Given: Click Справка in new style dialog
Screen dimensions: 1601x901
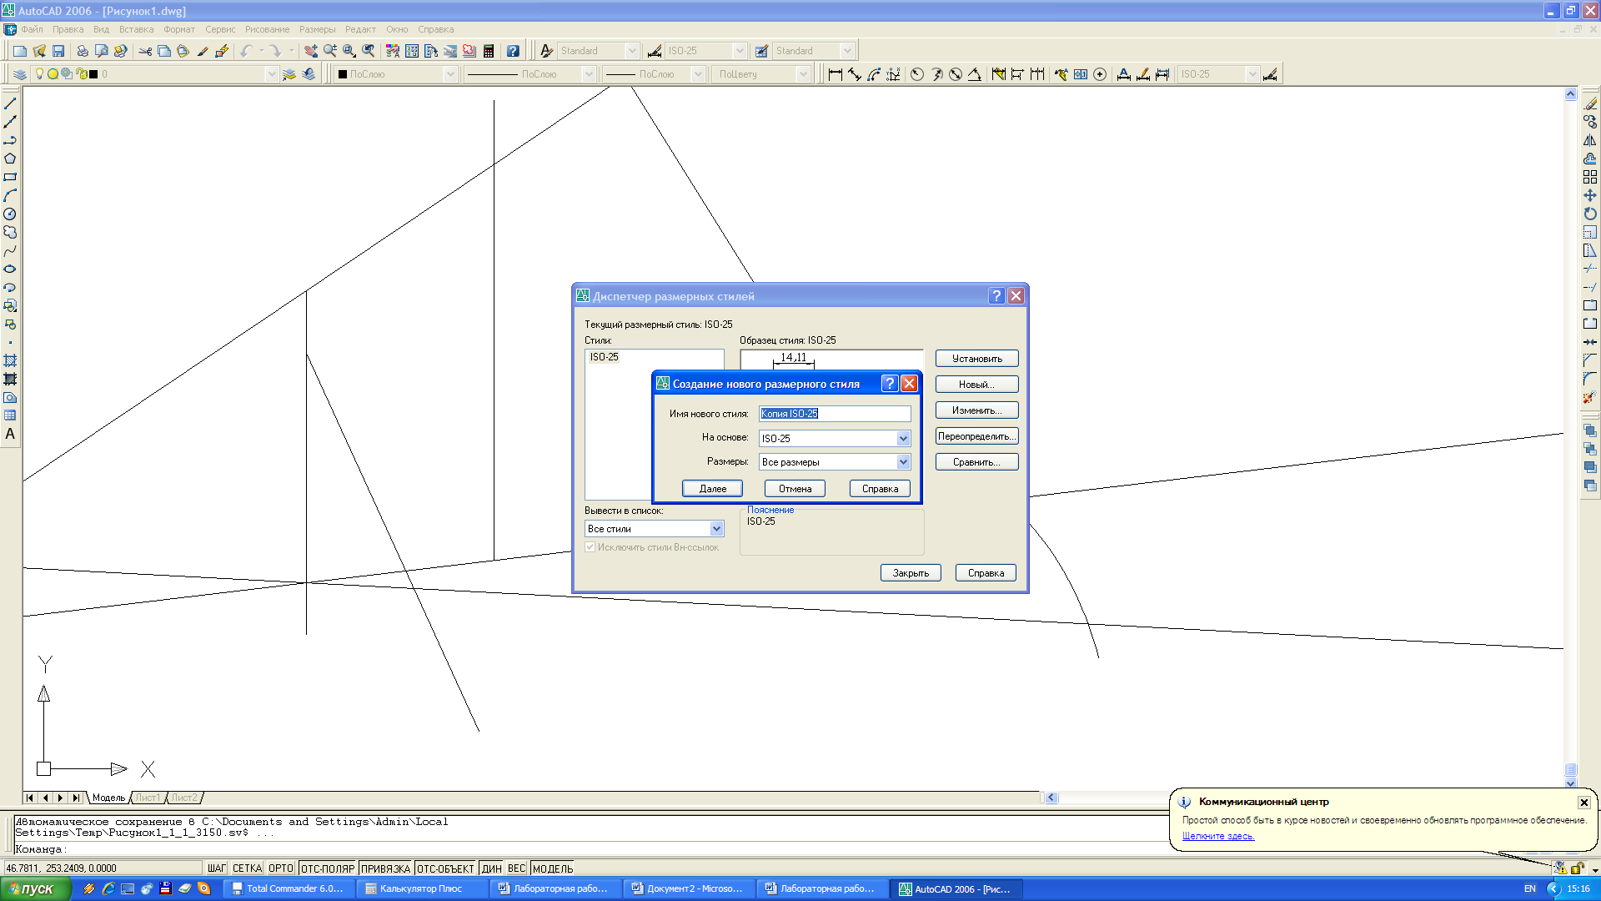Looking at the screenshot, I should click(x=880, y=489).
